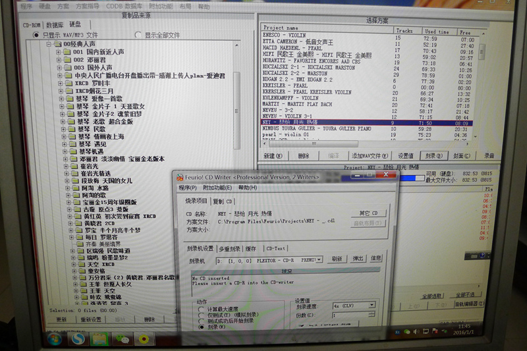Expand the 罗宝 半个月亮半个梦 node

[x=70, y=230]
